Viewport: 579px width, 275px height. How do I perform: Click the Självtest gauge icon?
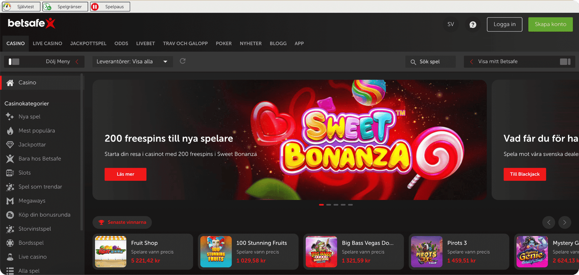pyautogui.click(x=7, y=6)
